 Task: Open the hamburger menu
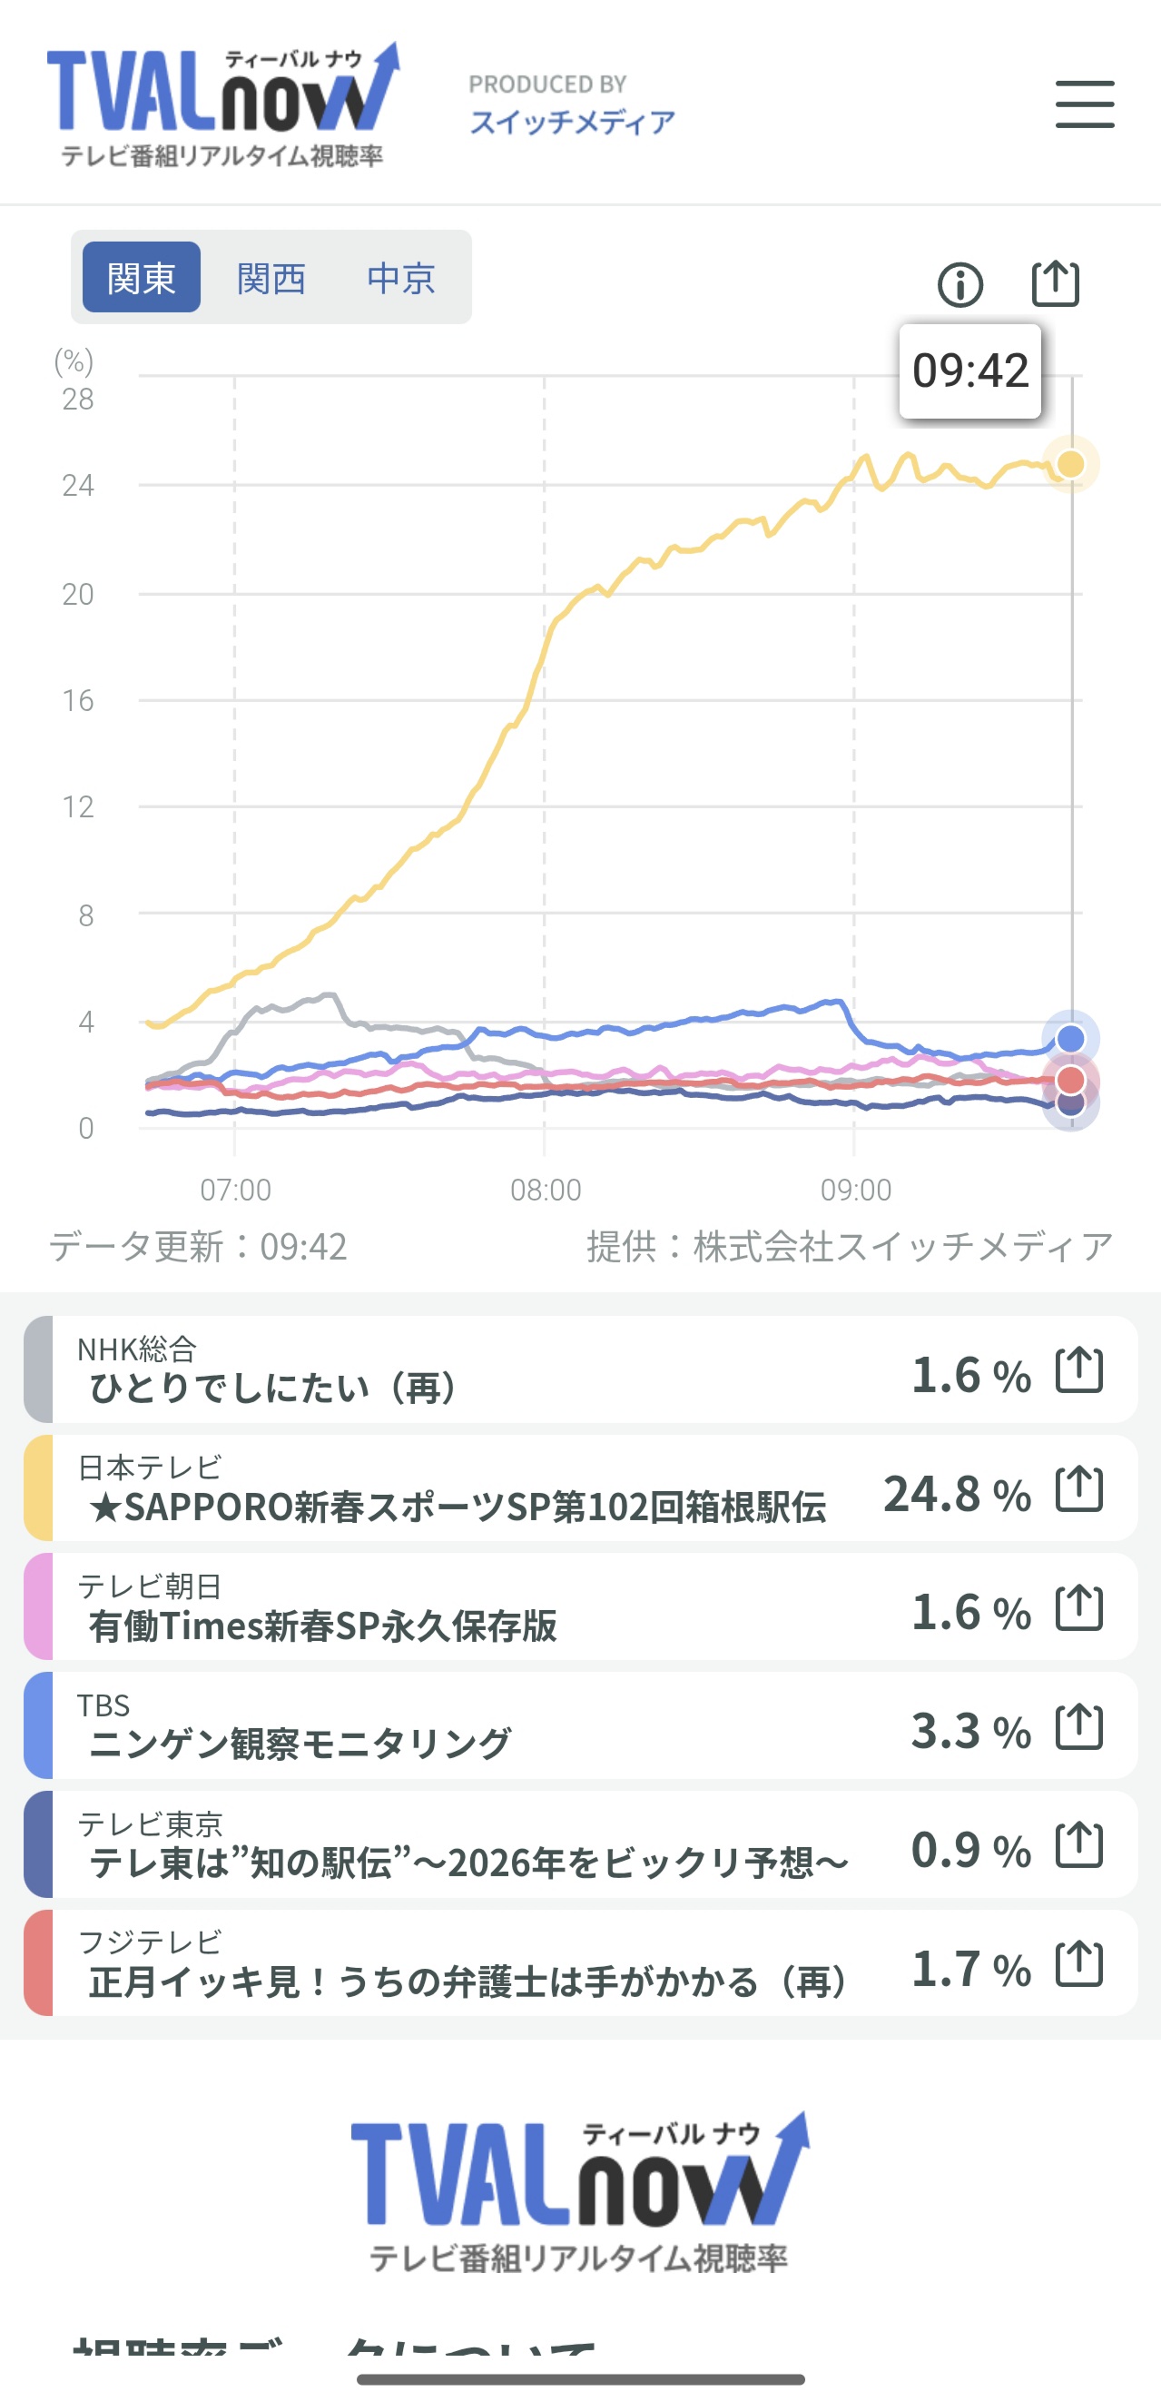1084,104
